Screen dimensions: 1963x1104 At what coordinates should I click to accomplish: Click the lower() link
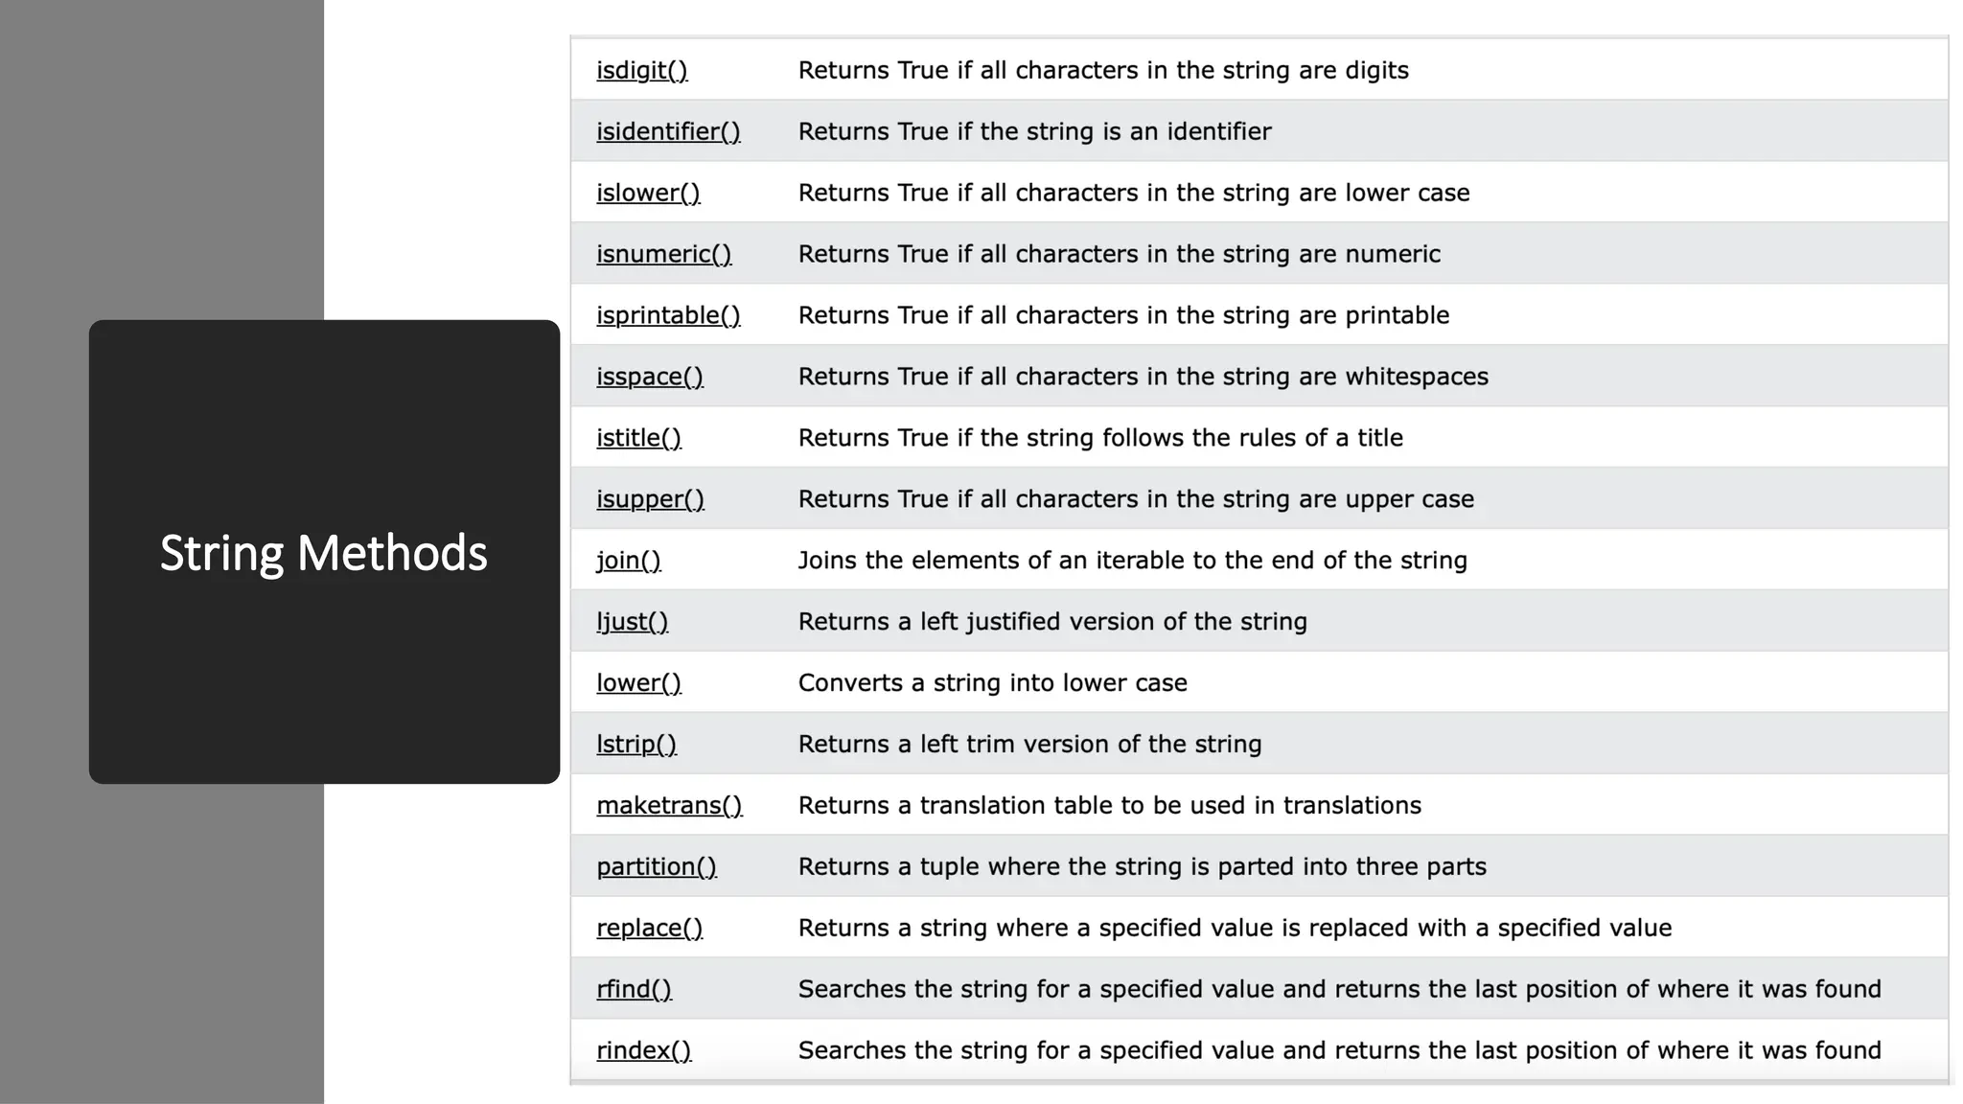click(x=638, y=683)
